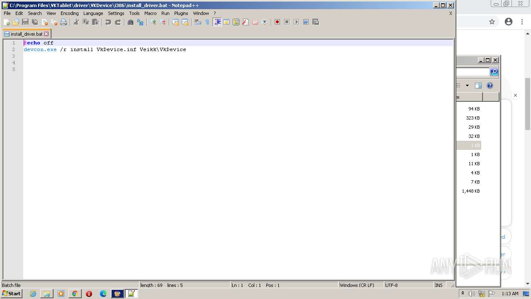
Task: Open the Language menu
Action: click(93, 13)
